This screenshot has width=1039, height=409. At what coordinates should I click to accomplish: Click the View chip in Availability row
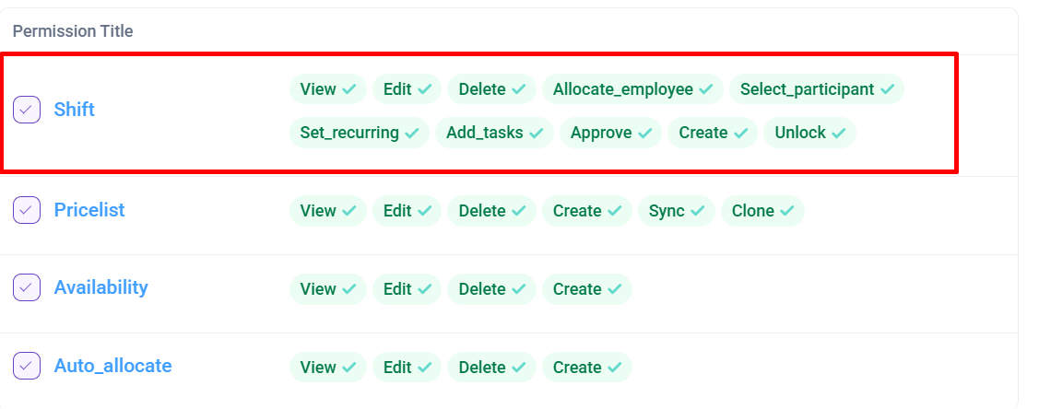click(x=327, y=289)
